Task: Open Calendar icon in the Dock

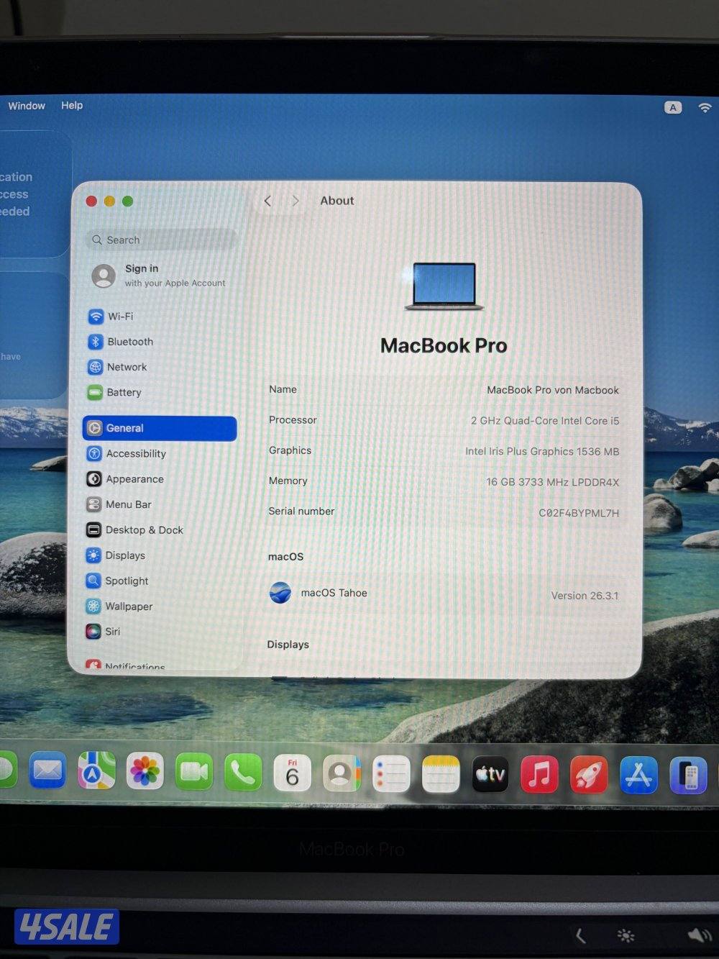Action: point(292,773)
